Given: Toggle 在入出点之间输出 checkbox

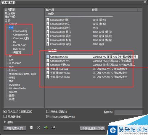Looking at the screenshot, I should click(5, 111).
